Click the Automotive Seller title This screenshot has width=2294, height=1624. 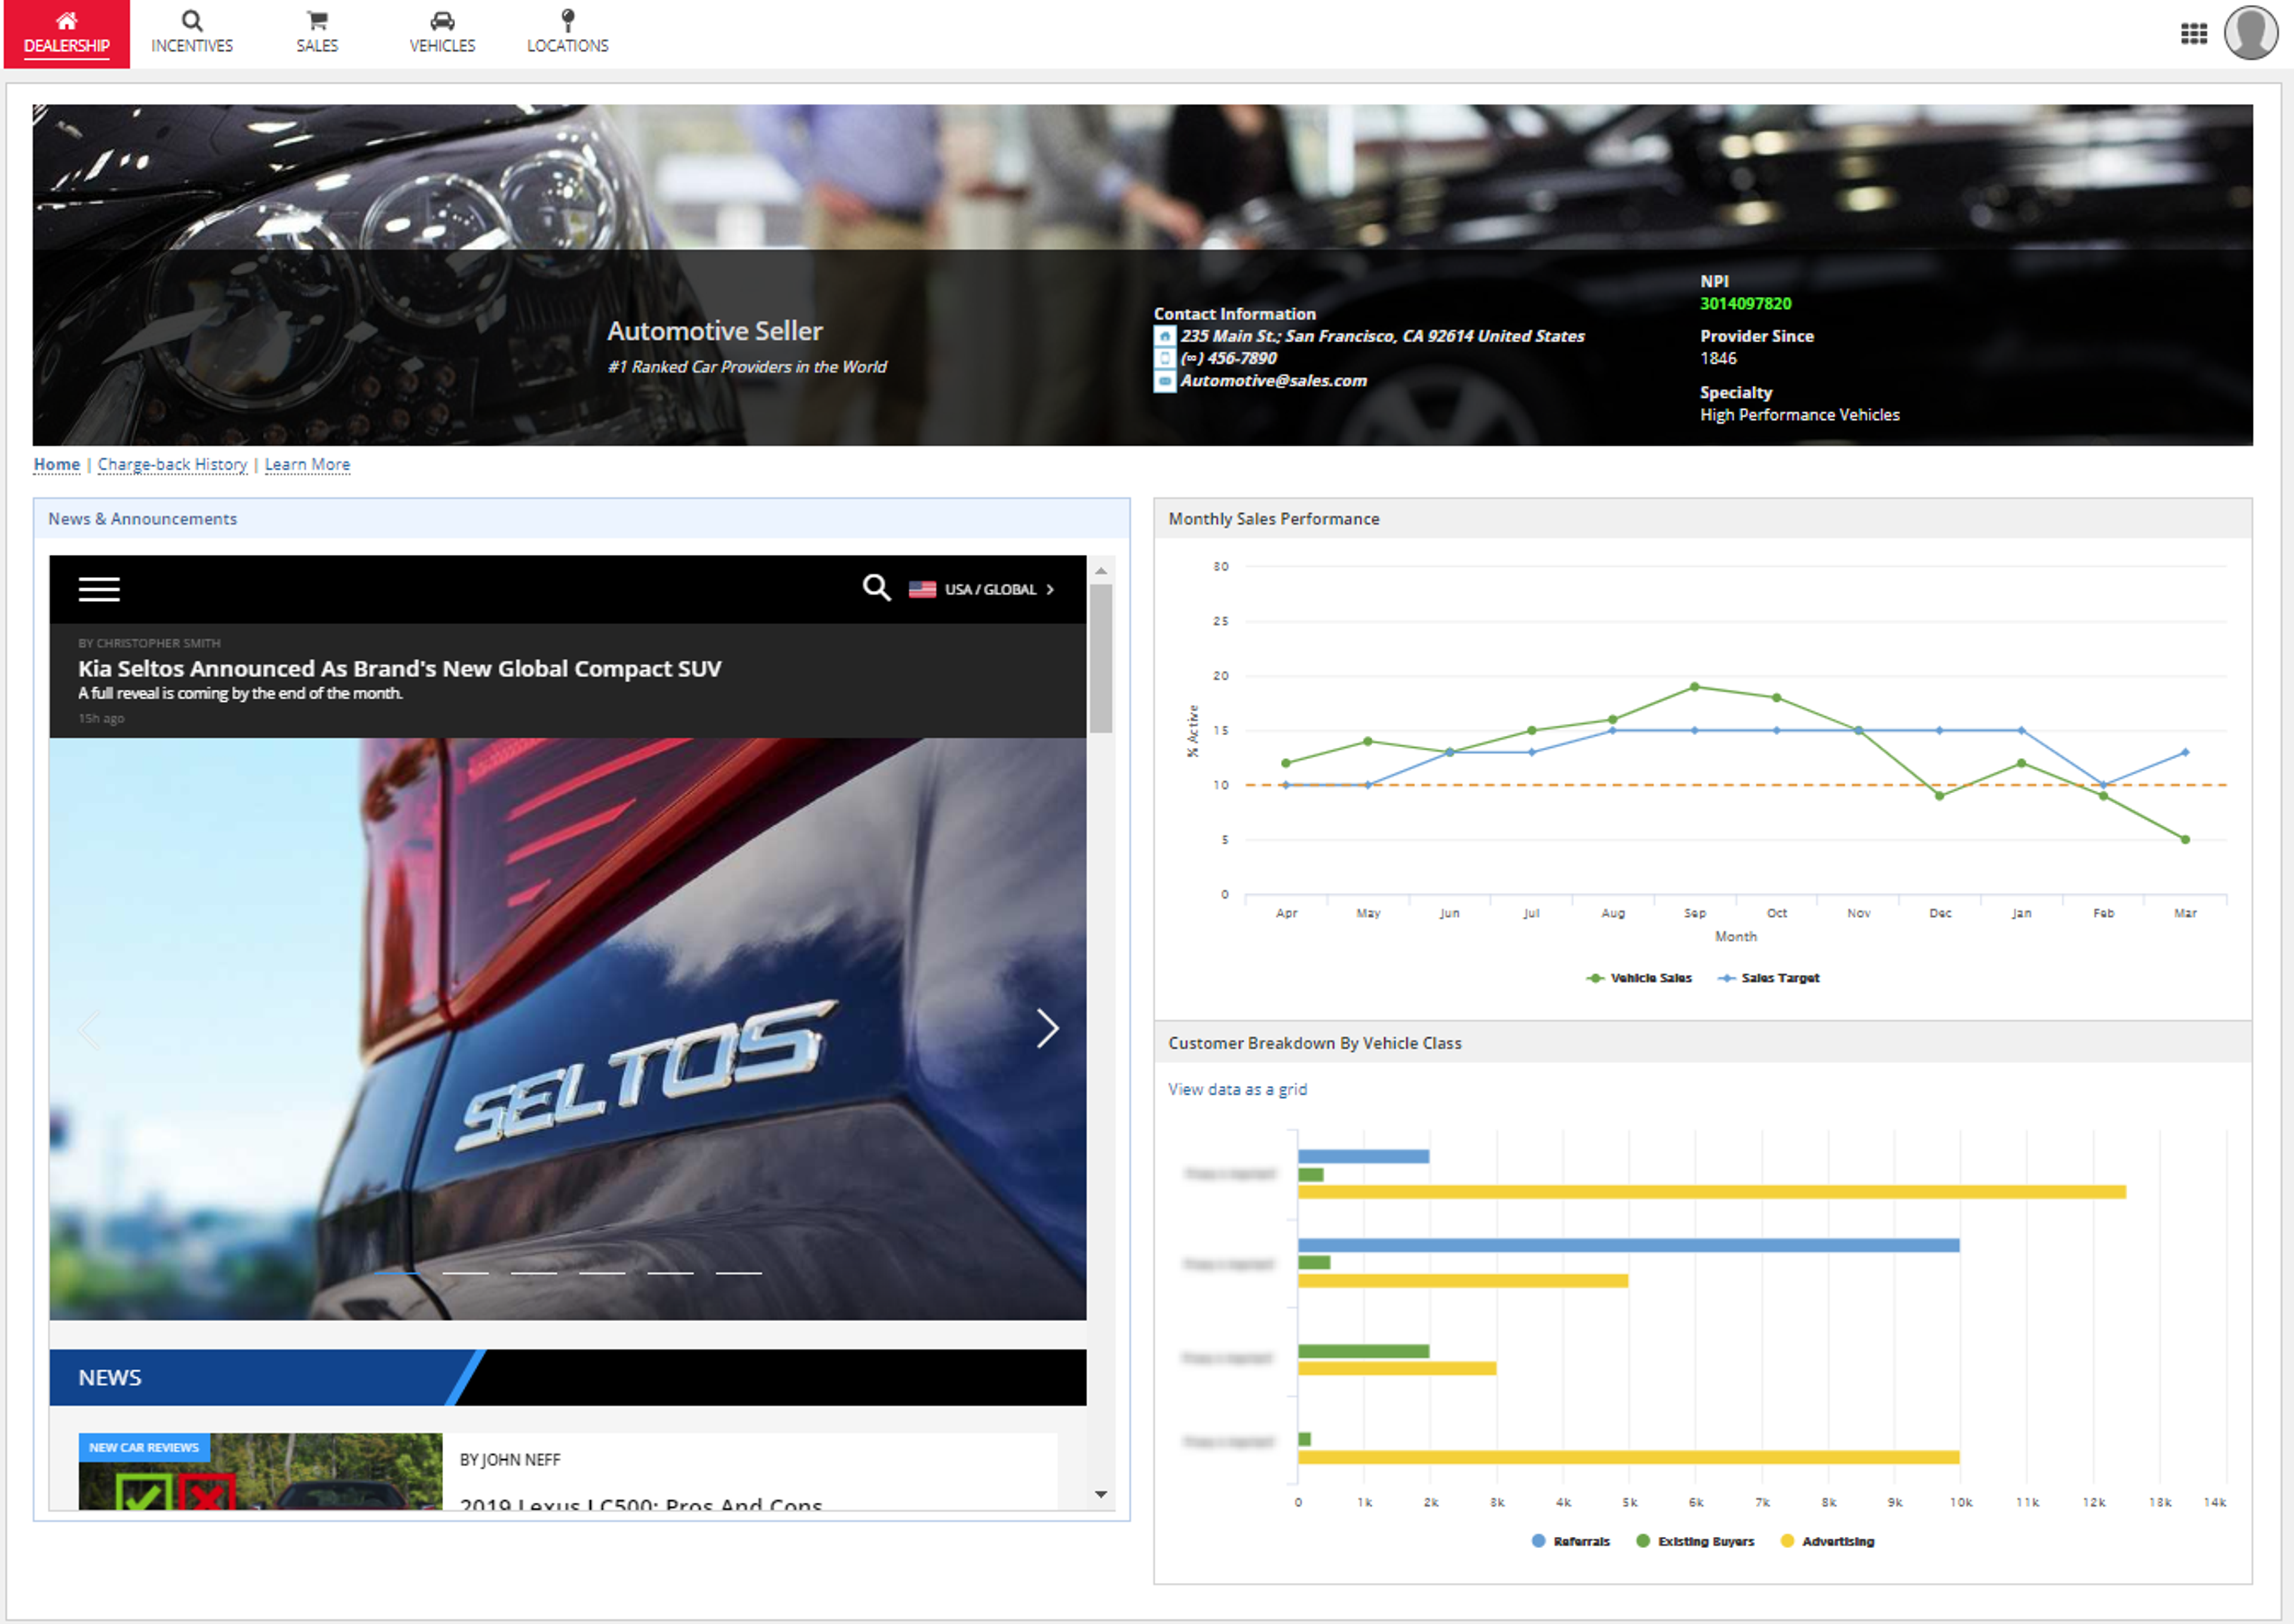click(715, 331)
